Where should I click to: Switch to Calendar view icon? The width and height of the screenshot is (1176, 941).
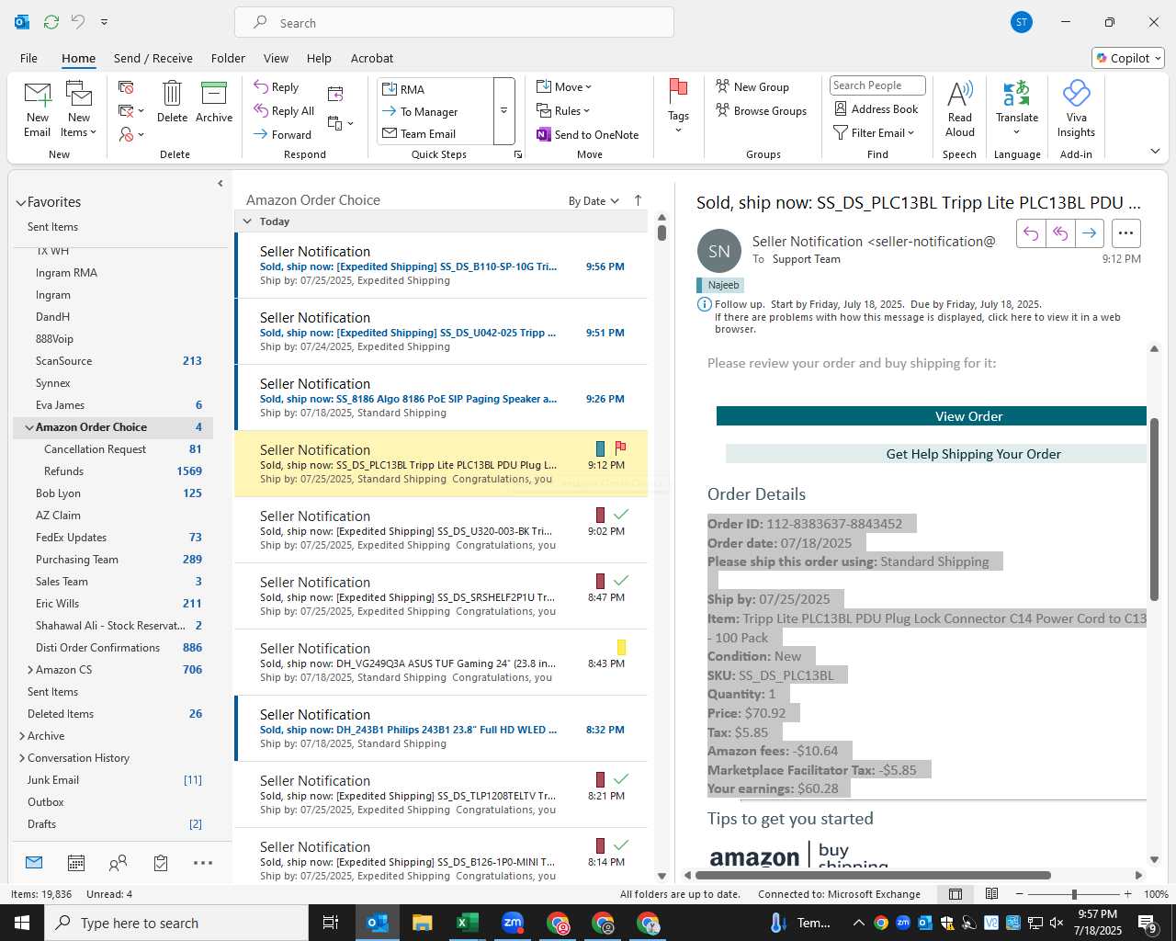(76, 863)
